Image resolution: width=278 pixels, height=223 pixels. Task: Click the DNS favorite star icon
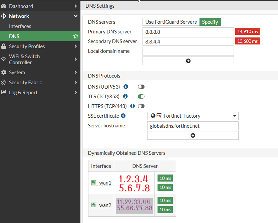point(76,36)
